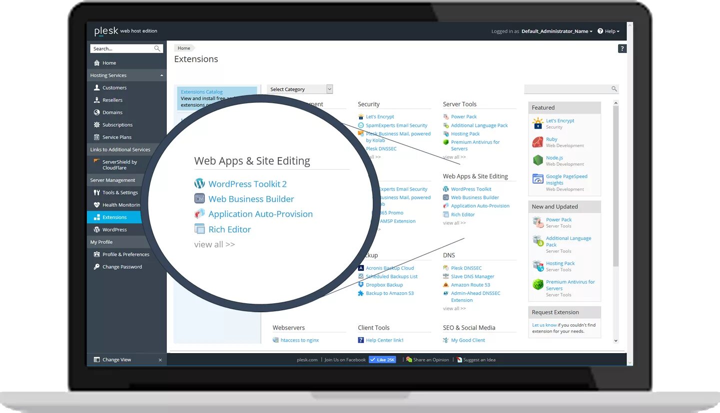Open the Select Category dropdown

[300, 89]
